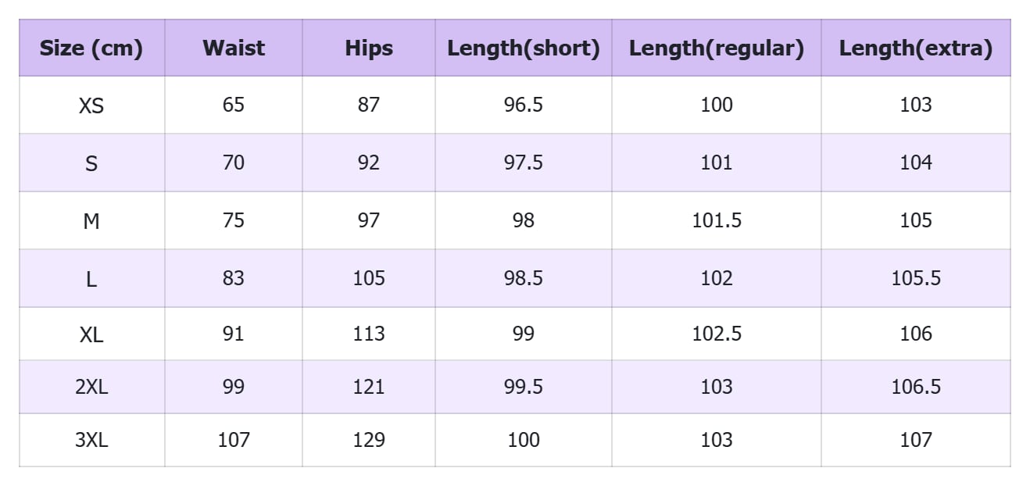
Task: Click the hips value 121 for 2XL
Action: 368,387
